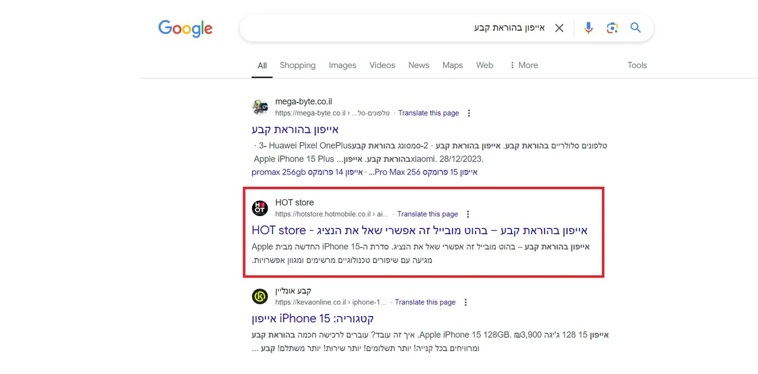Click the blue magnifier search icon
Screen dimensions: 758x374
coord(636,28)
